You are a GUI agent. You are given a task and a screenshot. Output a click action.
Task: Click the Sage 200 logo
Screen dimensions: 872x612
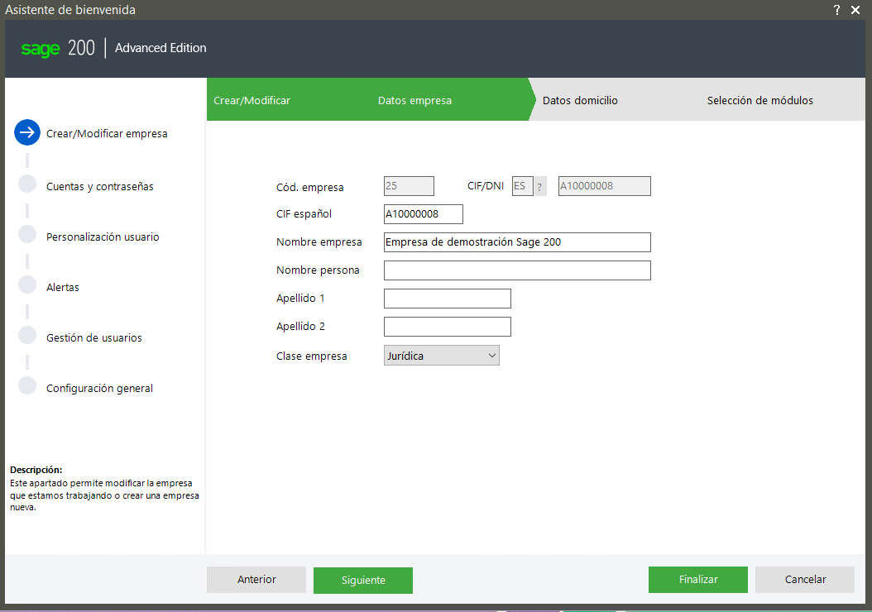tap(58, 48)
